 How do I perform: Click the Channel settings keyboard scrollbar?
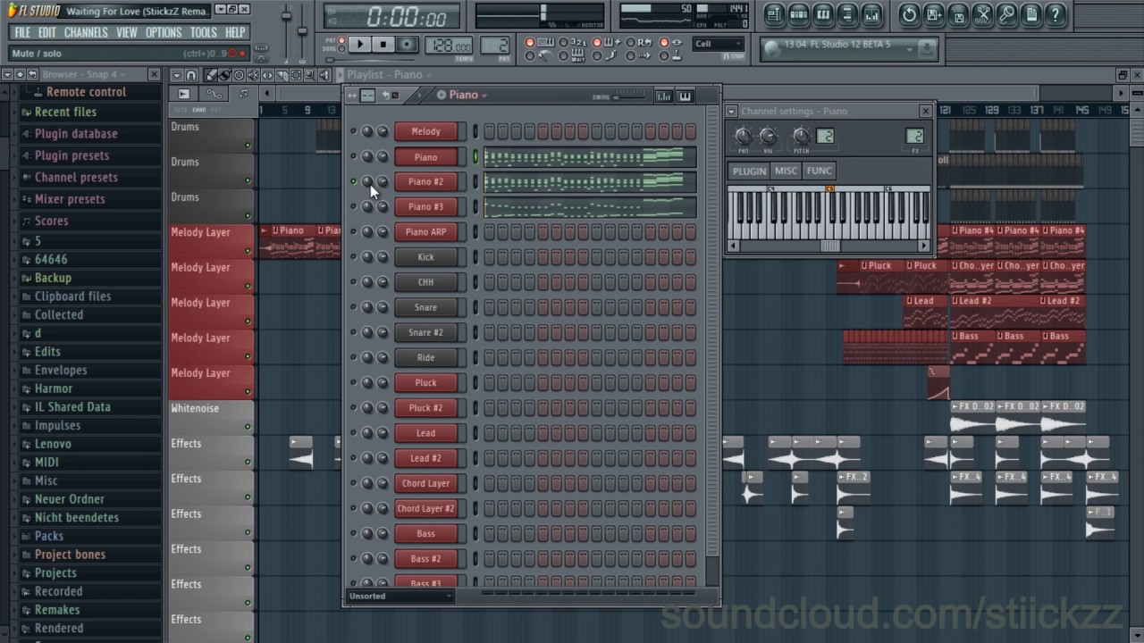click(829, 246)
